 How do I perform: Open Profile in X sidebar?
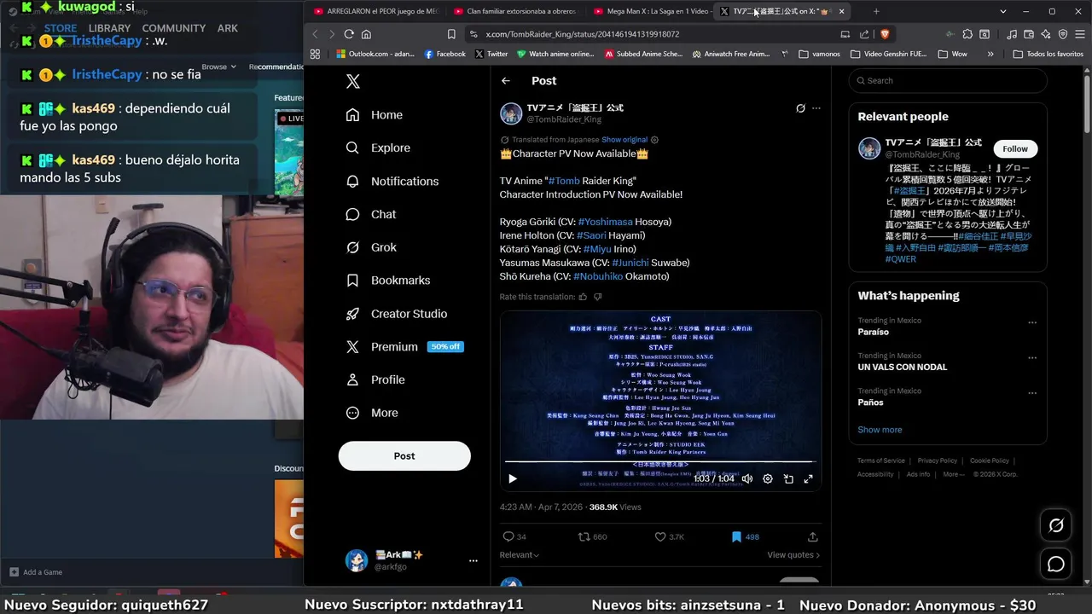tap(375, 379)
